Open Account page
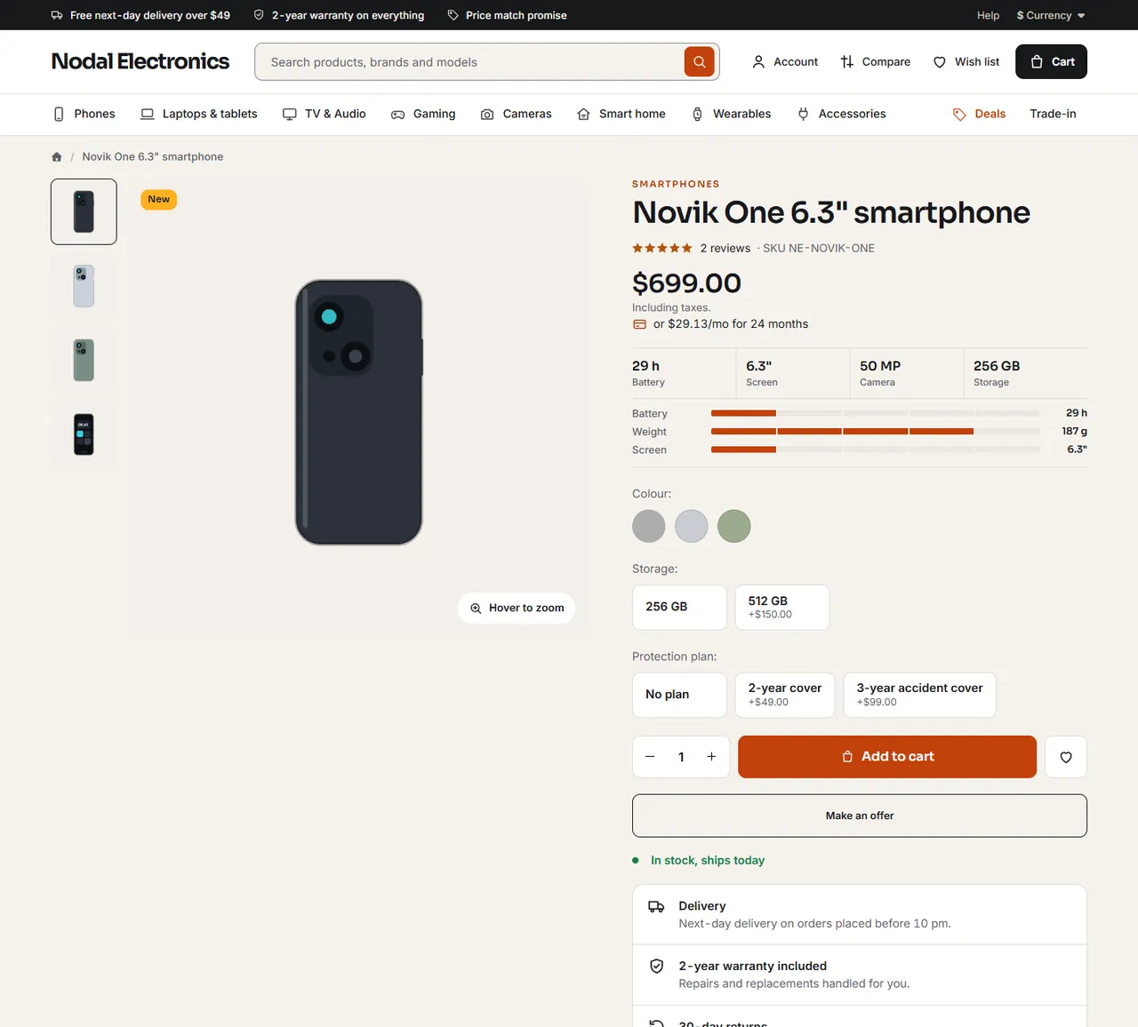The width and height of the screenshot is (1138, 1027). (x=785, y=62)
